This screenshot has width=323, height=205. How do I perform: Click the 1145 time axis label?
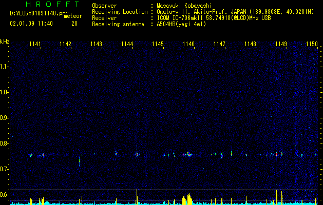coord(158,44)
